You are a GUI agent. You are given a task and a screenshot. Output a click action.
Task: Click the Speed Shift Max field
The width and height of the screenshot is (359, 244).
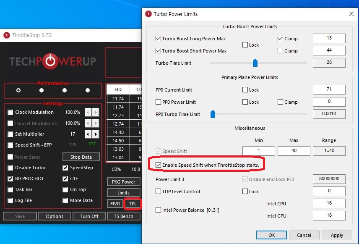pyautogui.click(x=294, y=151)
